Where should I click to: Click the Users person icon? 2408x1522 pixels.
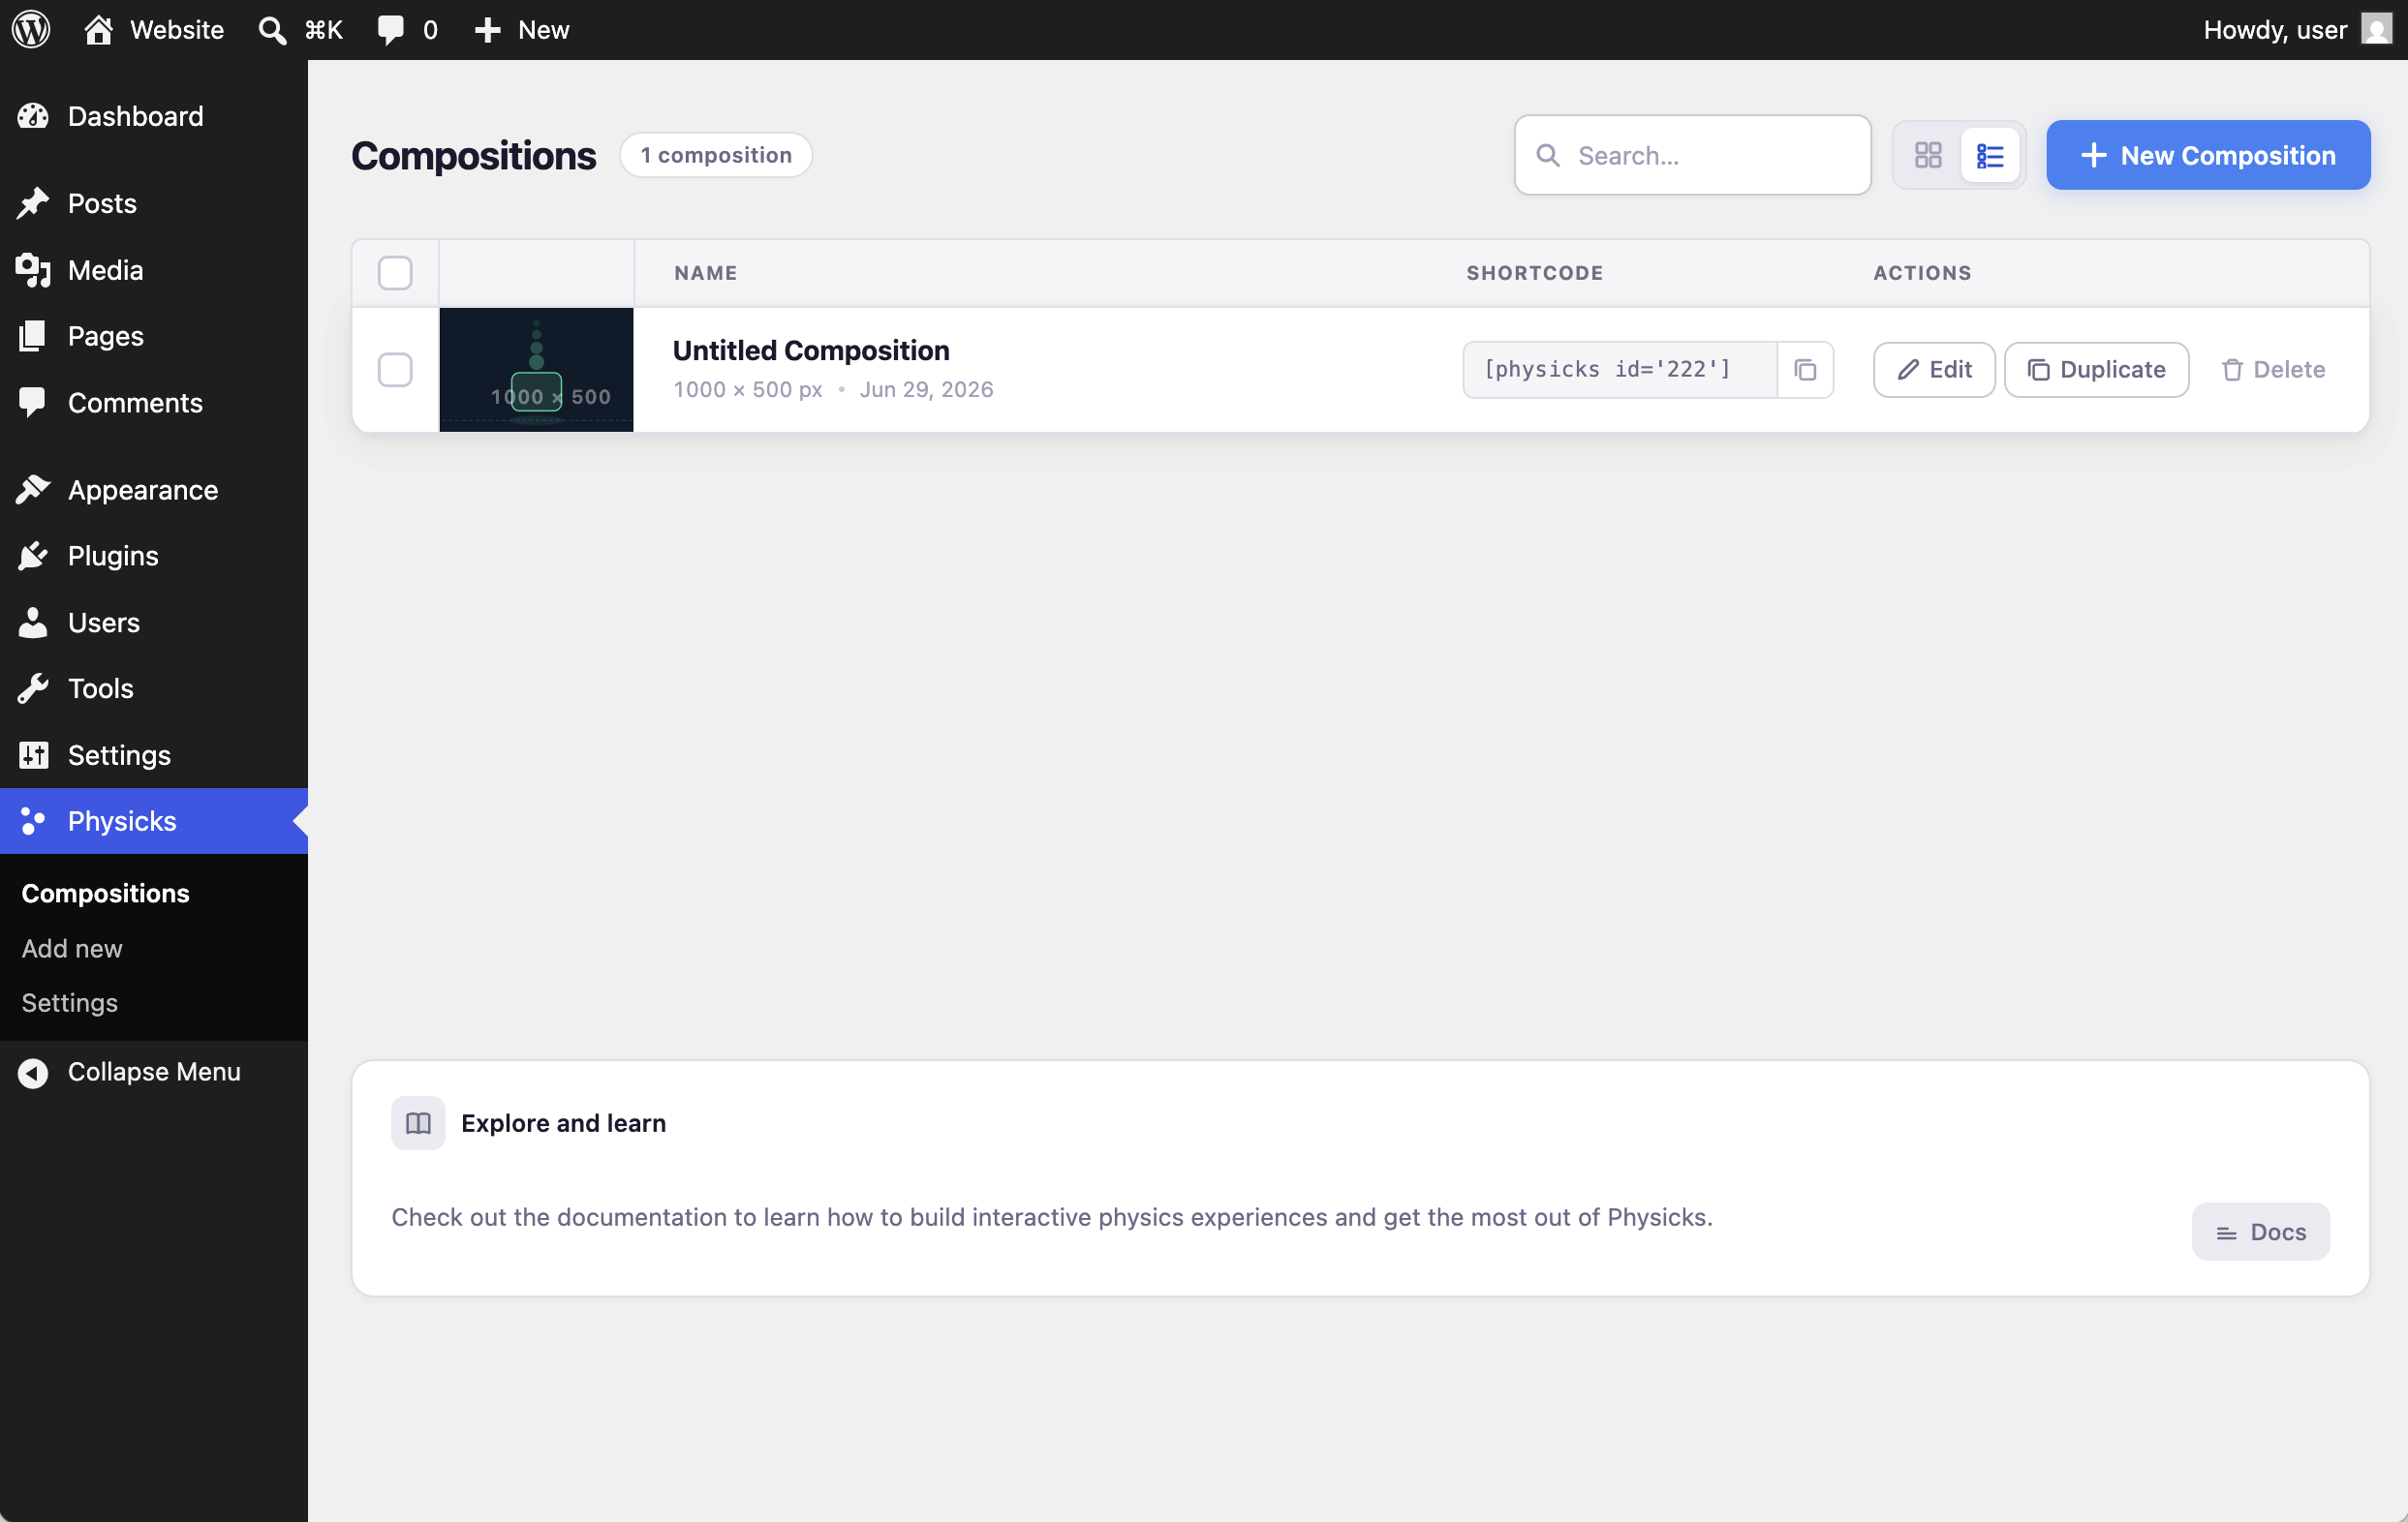(x=33, y=623)
